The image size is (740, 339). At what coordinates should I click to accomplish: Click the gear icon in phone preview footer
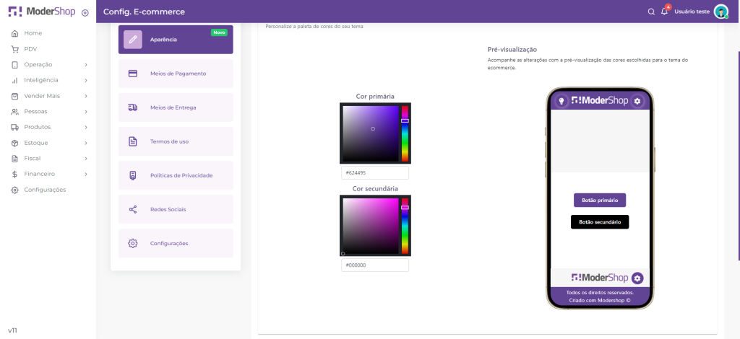[637, 278]
